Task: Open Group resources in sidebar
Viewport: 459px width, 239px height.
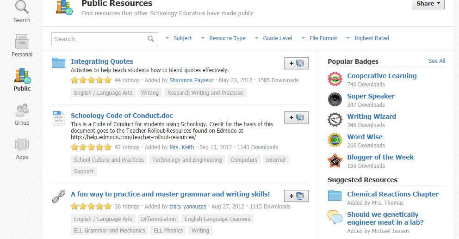Action: click(x=22, y=110)
